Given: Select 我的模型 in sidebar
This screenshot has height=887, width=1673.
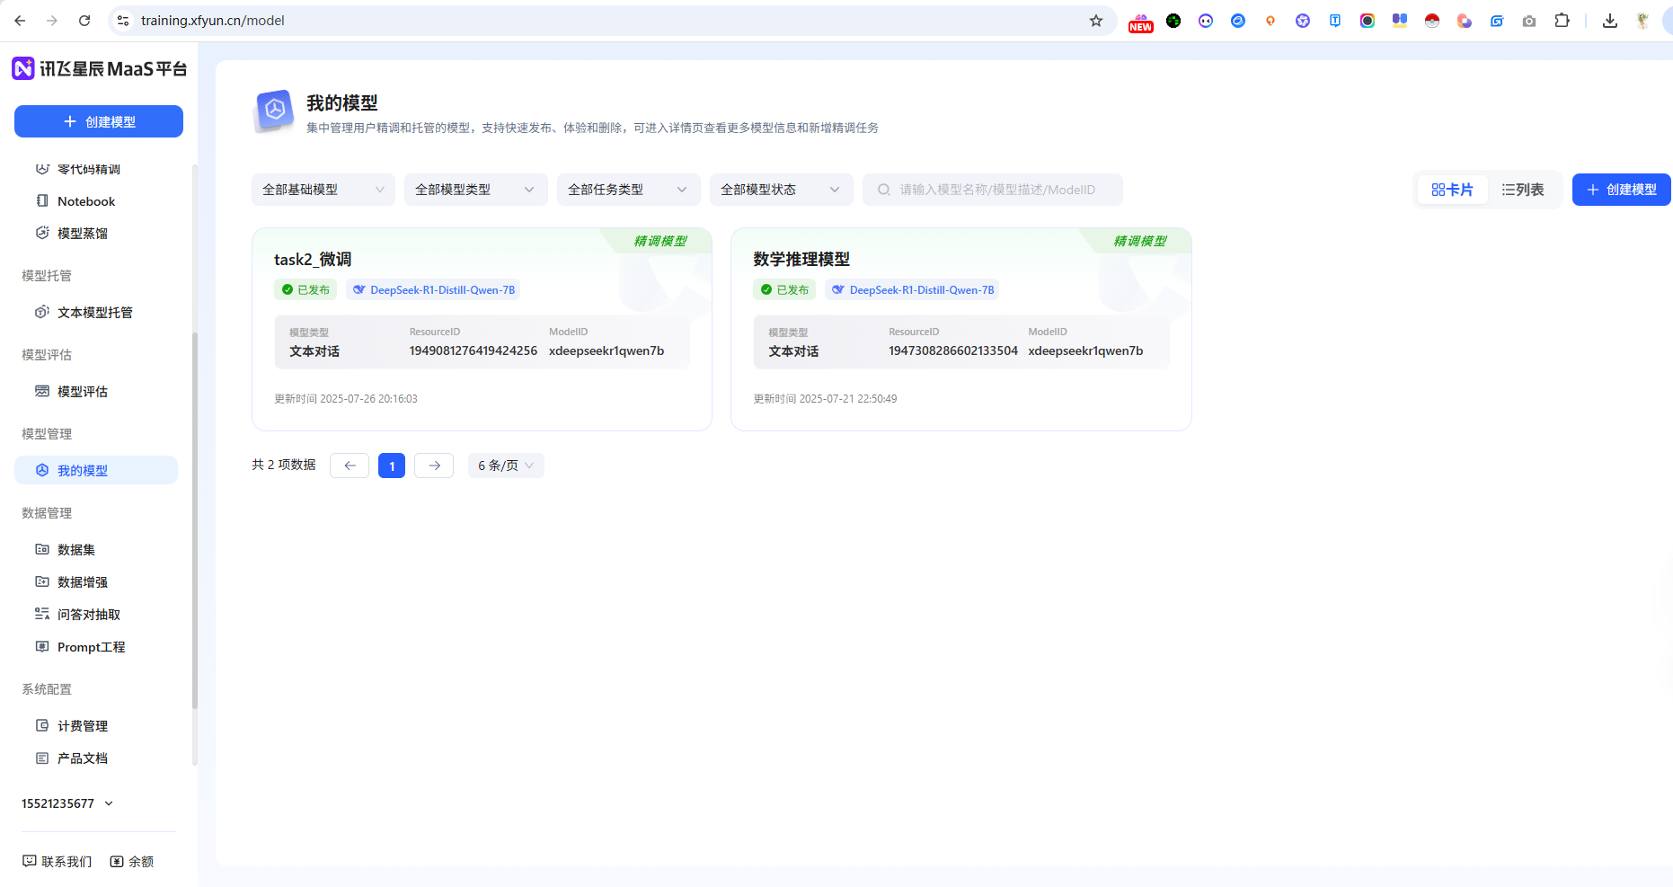Looking at the screenshot, I should tap(96, 470).
